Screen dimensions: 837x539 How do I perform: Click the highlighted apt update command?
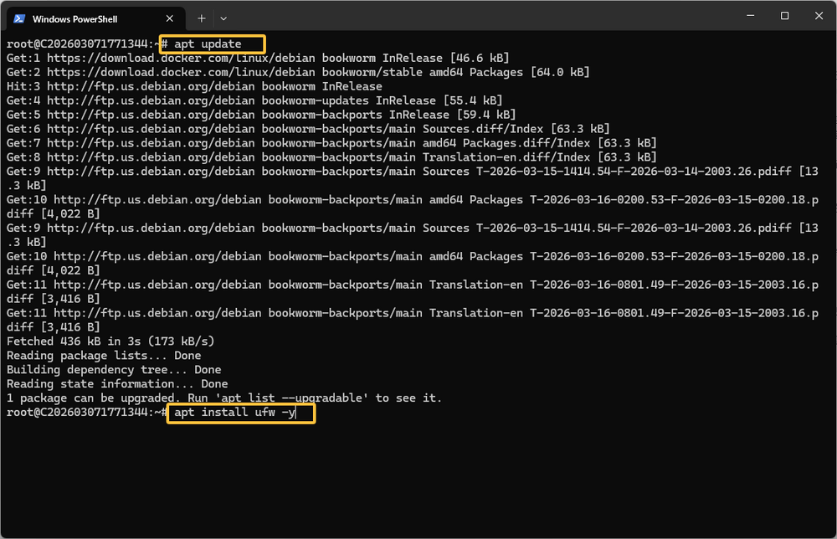[x=212, y=44]
